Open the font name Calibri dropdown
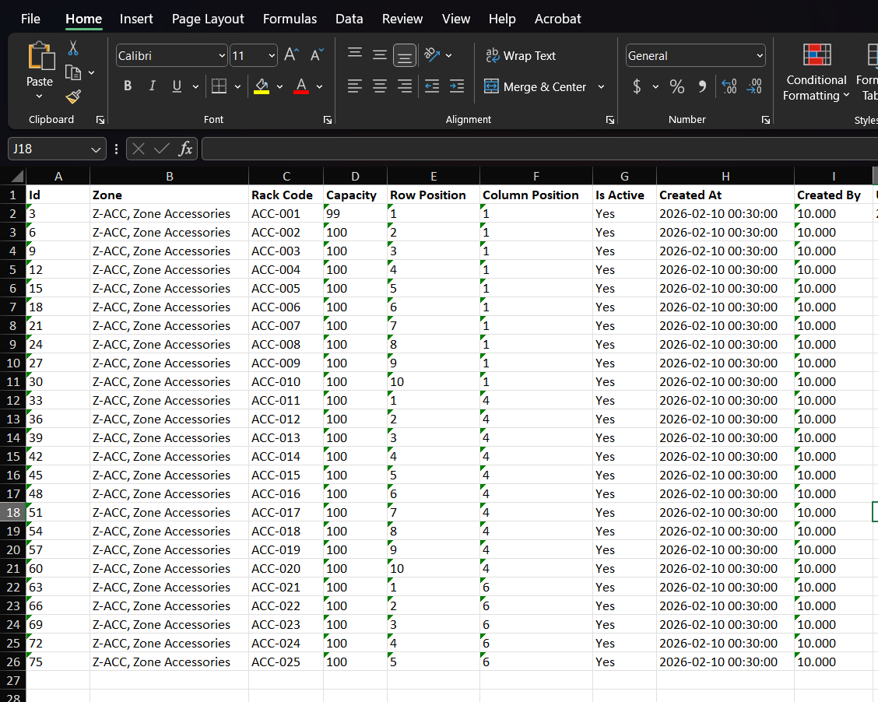Viewport: 878px width, 702px height. pos(222,56)
